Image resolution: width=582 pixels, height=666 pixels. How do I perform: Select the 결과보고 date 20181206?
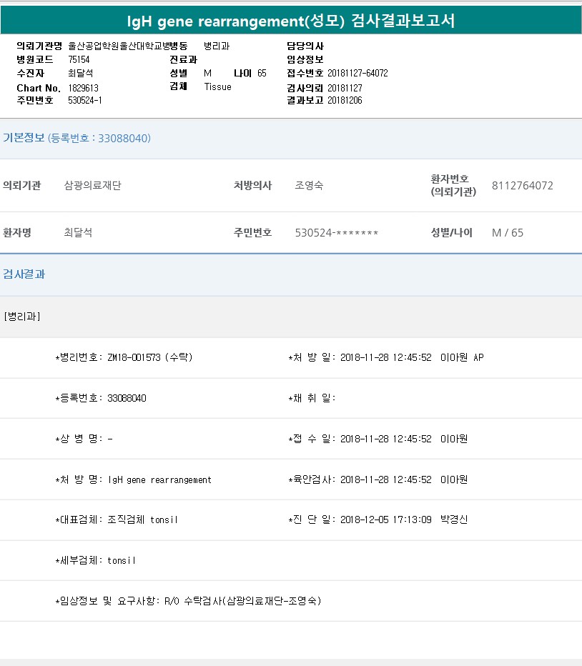click(345, 101)
